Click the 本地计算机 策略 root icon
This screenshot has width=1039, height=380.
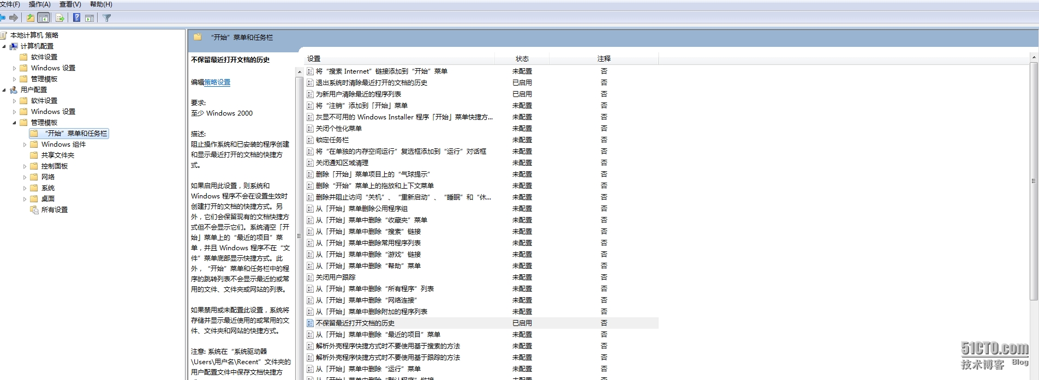point(4,35)
